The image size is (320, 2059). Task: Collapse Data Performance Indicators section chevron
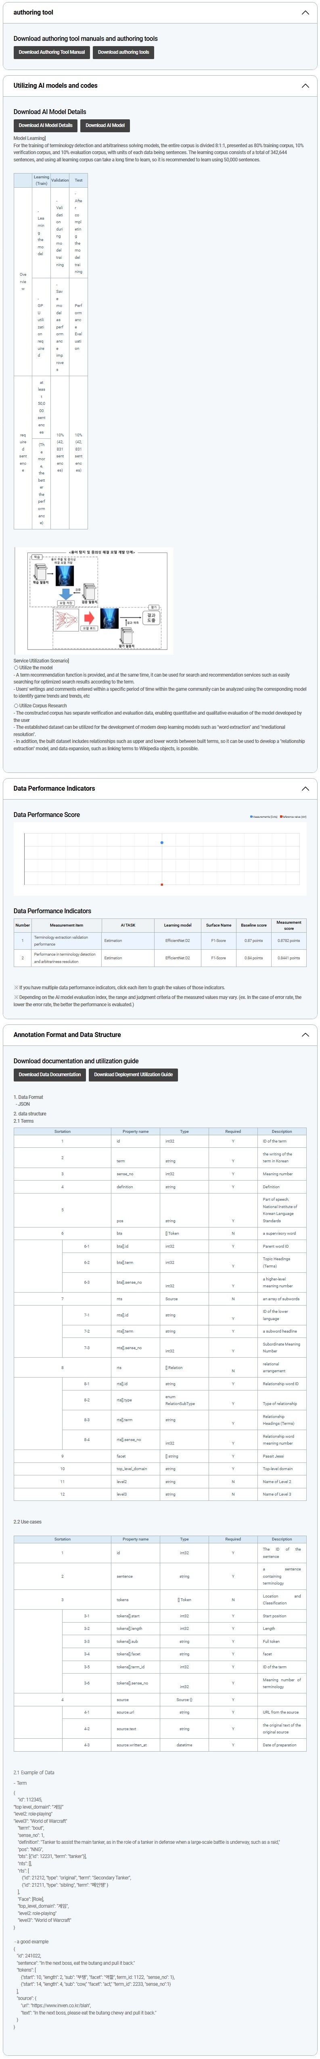click(x=305, y=788)
